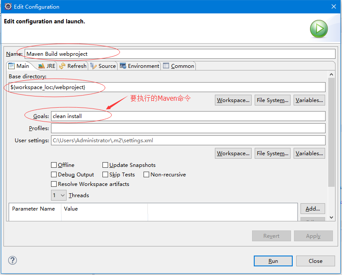Click Workspace button for User settings
Image resolution: width=342 pixels, height=275 pixels.
coord(233,153)
